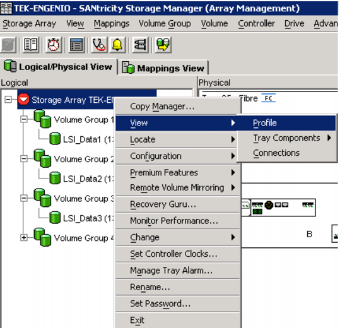The width and height of the screenshot is (340, 328).
Task: Open the event log list toolbar icon
Action: click(x=76, y=45)
